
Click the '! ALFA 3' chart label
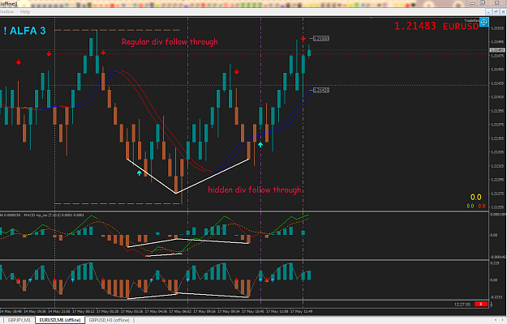point(24,31)
